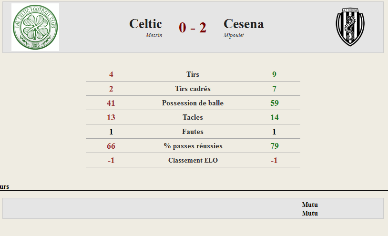
Task: Click Celtic's possession value 41
Action: click(111, 103)
